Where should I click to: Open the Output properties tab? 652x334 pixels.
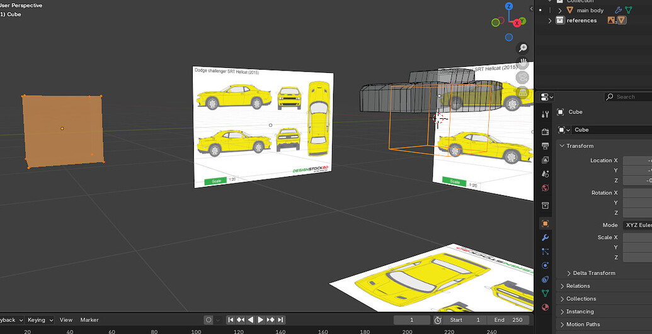point(545,146)
